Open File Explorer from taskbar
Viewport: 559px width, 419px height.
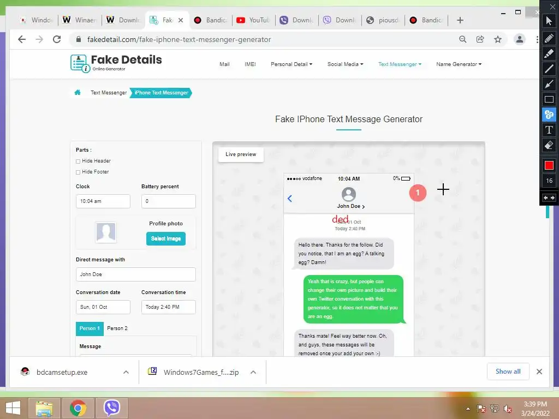click(x=44, y=408)
